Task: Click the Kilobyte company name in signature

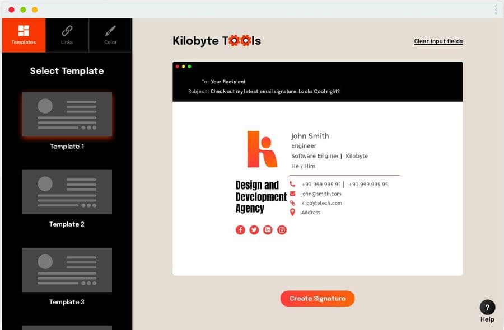Action: (x=357, y=156)
